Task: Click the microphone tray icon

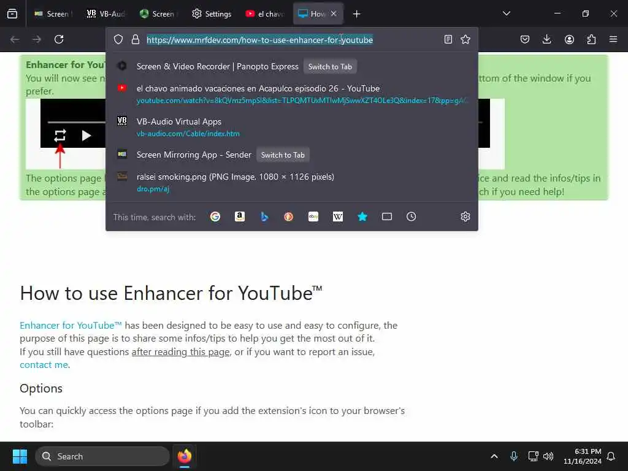Action: 514,456
